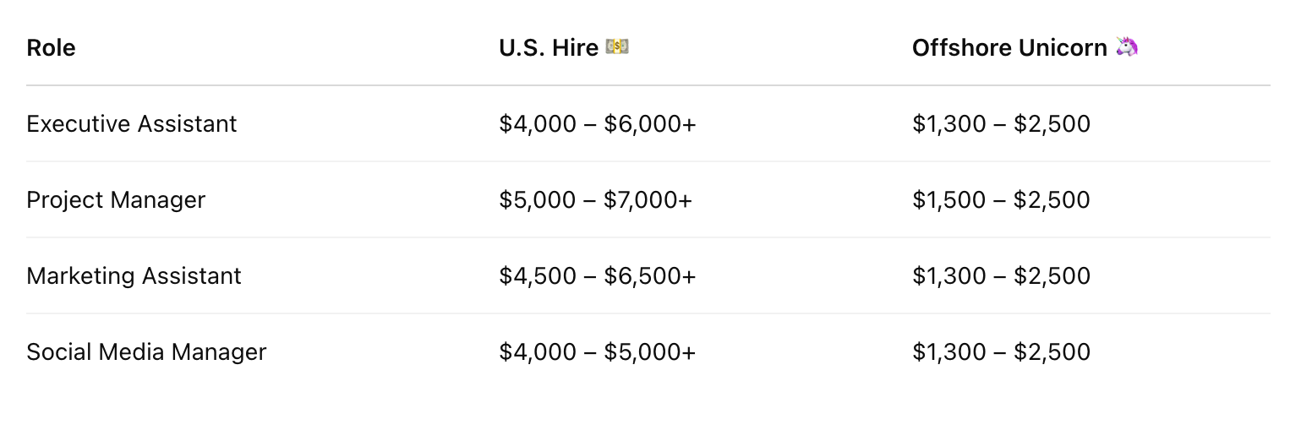
Task: Select the $4,000 – $6,000+ salary cell
Action: 598,124
